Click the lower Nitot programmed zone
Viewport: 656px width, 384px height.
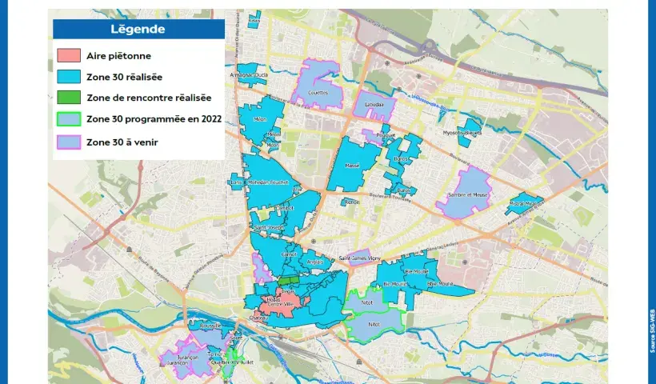point(374,325)
